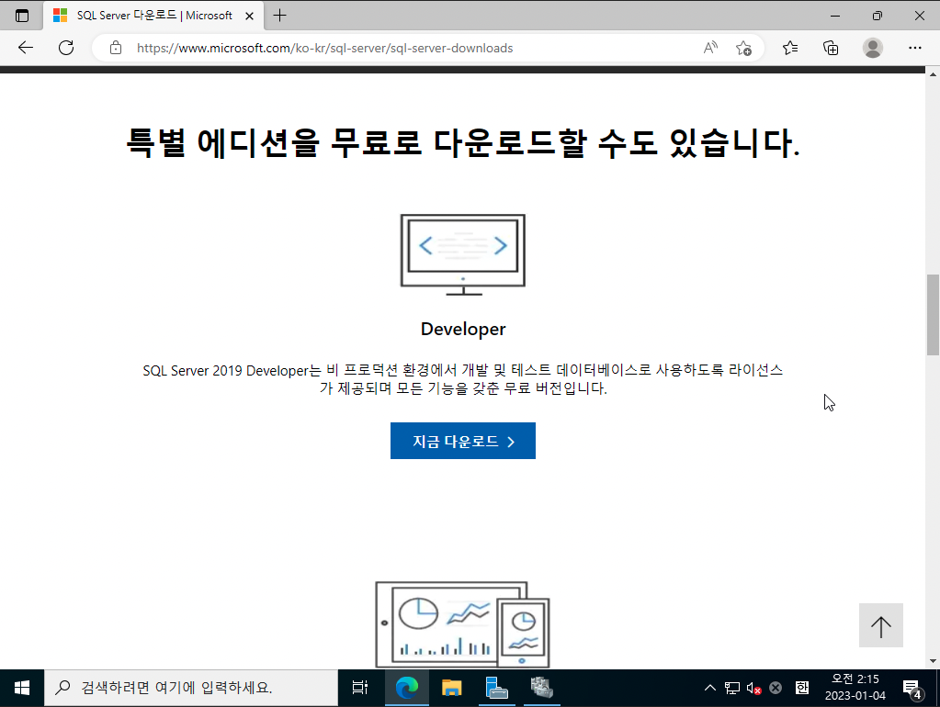Open Task View on the taskbar
940x707 pixels.
click(x=360, y=688)
